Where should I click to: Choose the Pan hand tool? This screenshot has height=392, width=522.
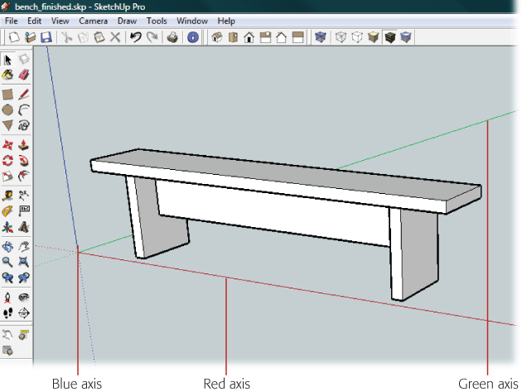click(24, 246)
